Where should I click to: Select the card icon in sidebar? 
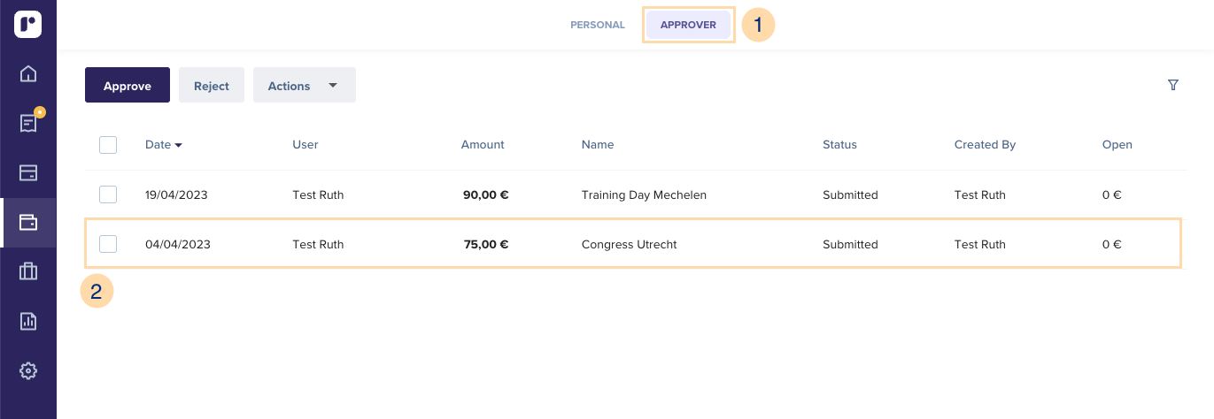(x=28, y=172)
